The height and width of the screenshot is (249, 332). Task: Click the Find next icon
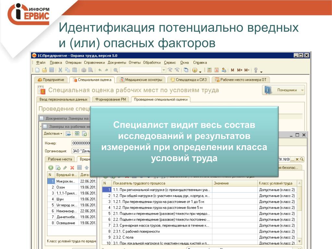pos(170,70)
